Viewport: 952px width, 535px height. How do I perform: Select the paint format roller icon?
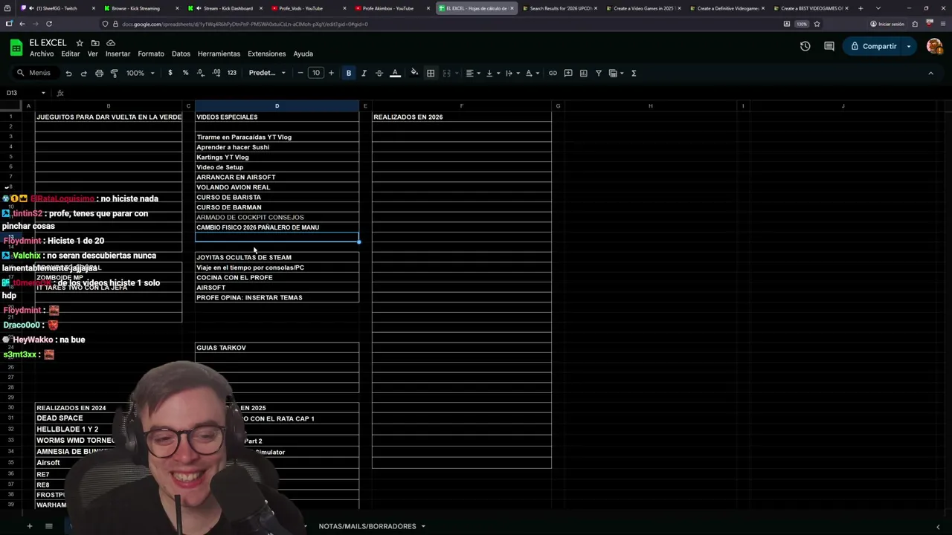pos(114,73)
